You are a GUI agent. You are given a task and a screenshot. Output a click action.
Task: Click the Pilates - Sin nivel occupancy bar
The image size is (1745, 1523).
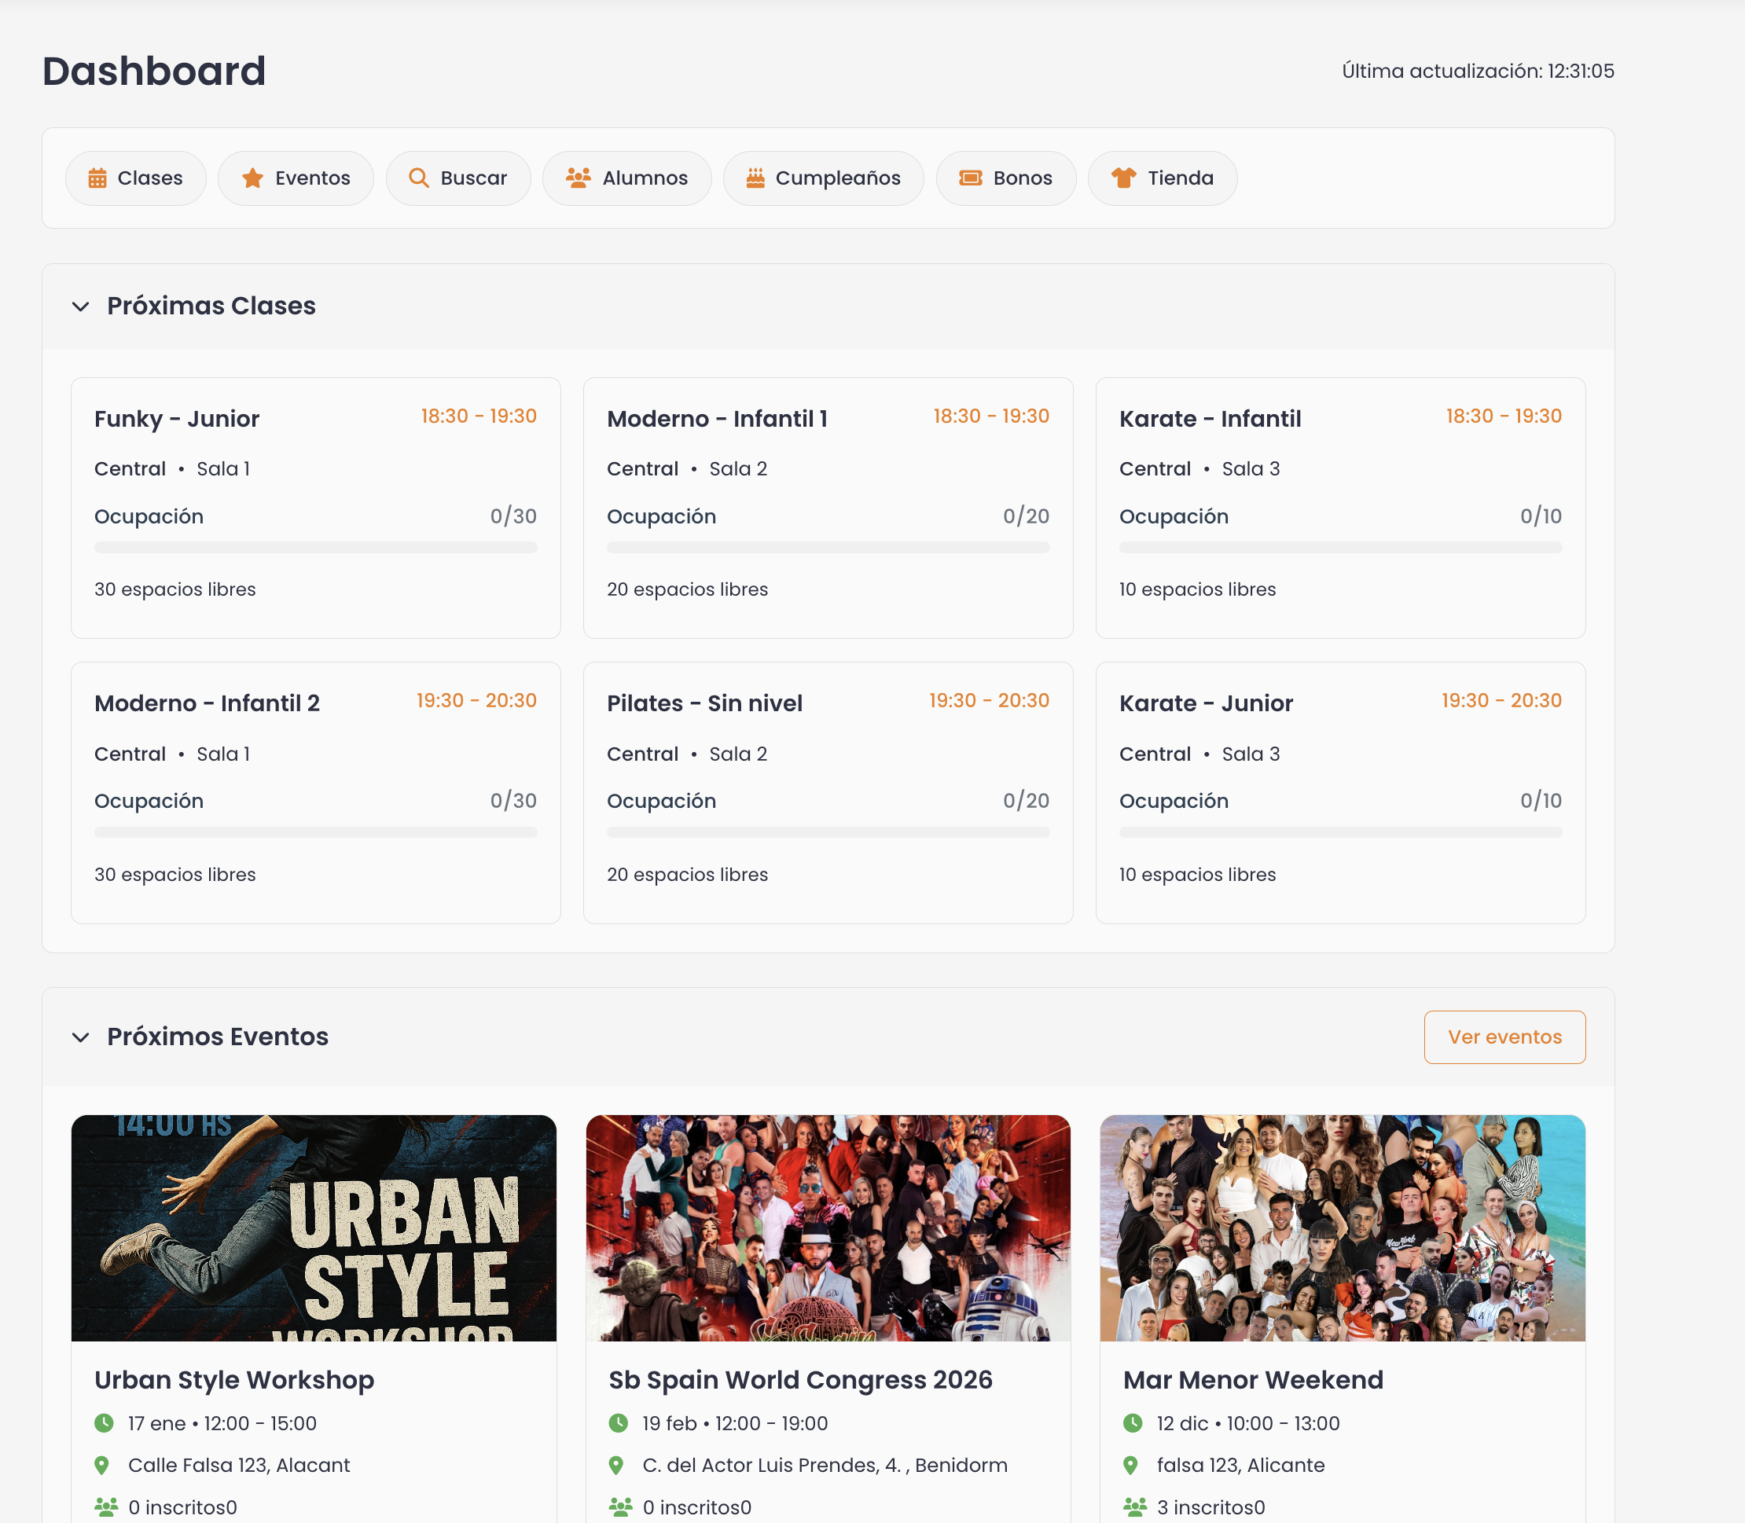[827, 833]
